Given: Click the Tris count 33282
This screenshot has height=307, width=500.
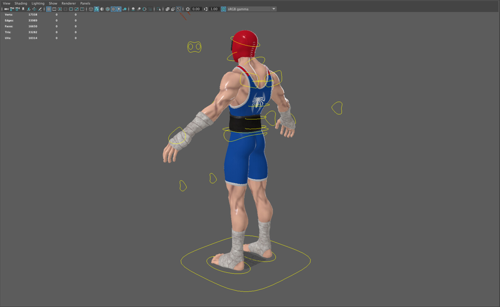Looking at the screenshot, I should click(x=33, y=32).
